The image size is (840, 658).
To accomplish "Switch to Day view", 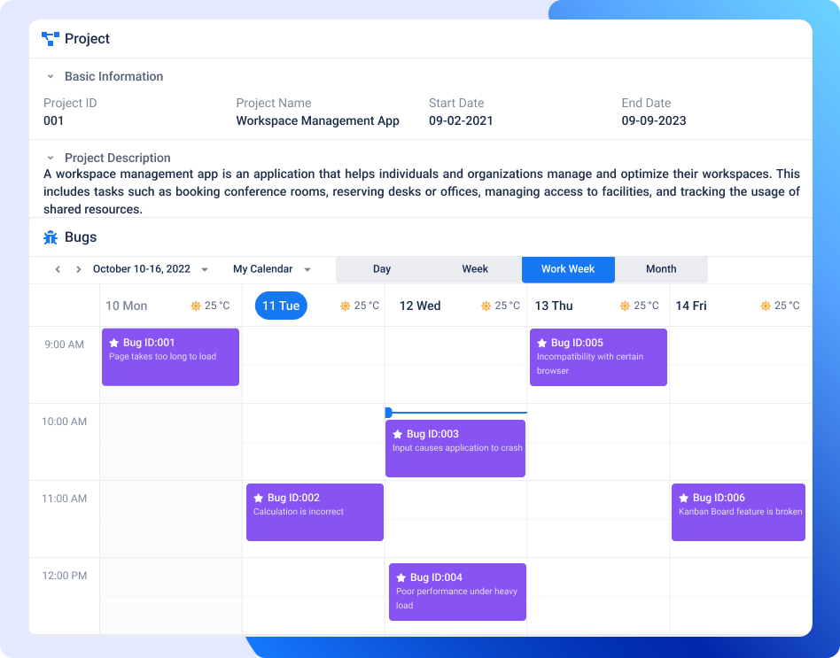I will click(382, 269).
